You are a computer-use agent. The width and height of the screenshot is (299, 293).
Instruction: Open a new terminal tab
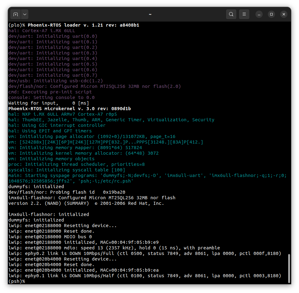pyautogui.click(x=16, y=14)
